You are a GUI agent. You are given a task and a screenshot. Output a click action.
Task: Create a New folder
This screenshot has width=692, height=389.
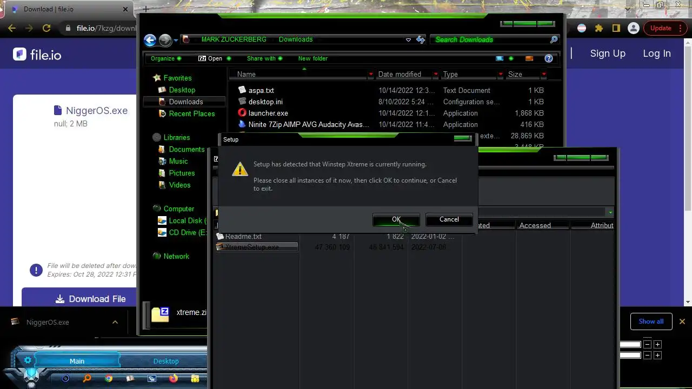313,58
